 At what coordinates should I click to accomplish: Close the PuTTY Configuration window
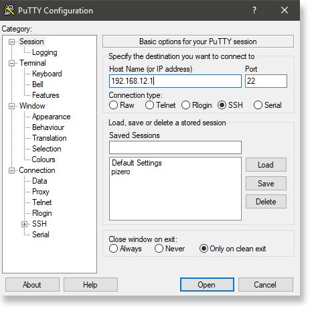point(285,10)
